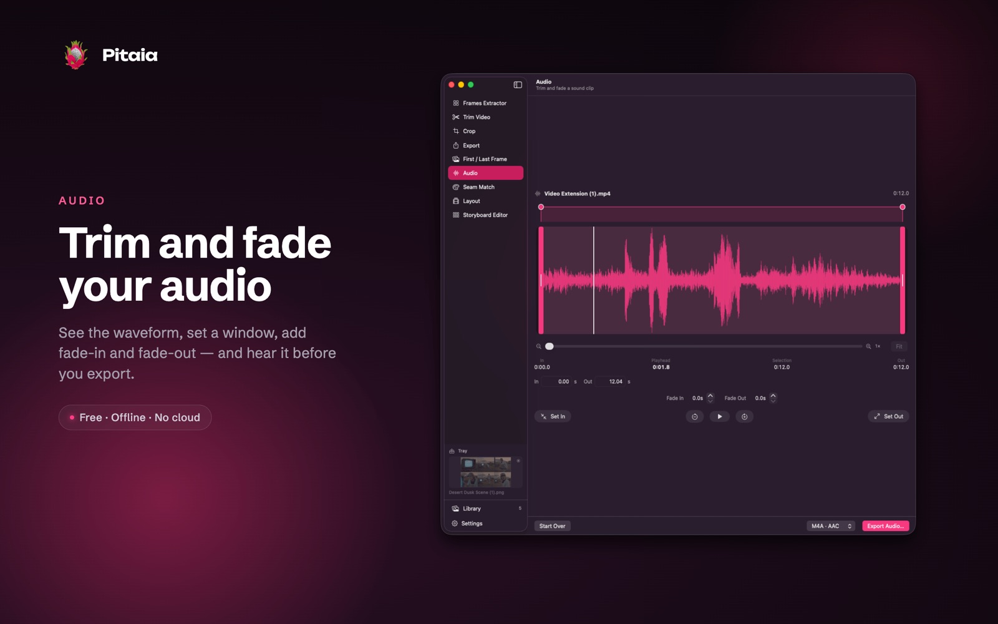Click the zoom slider knob

click(550, 346)
